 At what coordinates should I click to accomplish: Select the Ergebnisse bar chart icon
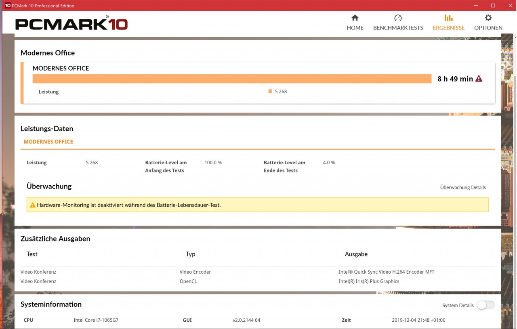pos(448,18)
